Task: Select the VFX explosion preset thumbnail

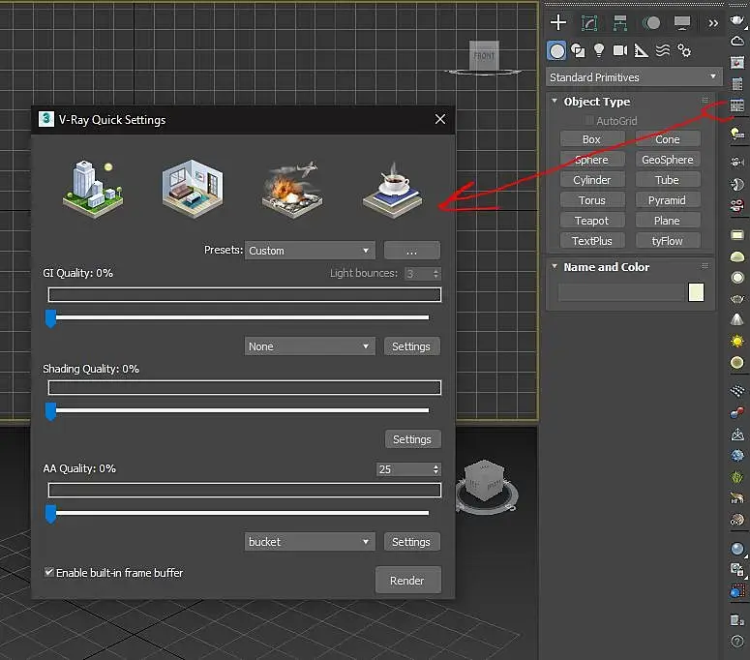Action: (292, 190)
